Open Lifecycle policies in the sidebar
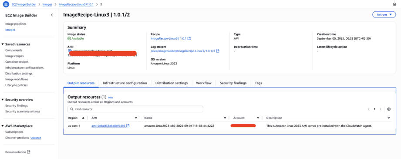The height and width of the screenshot is (159, 401). click(x=17, y=85)
